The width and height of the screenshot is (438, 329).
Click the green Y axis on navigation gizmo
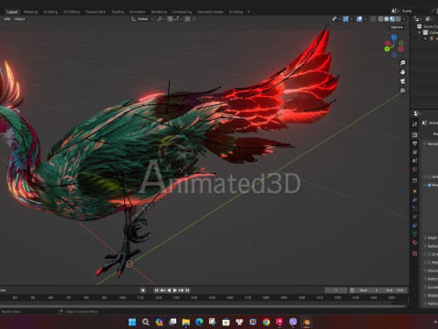coord(387,48)
